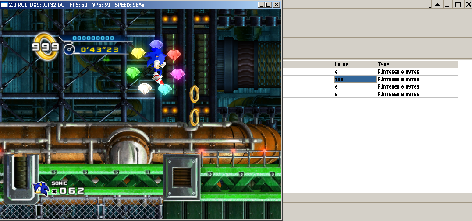Click the Sonic head lives icon
472x221 pixels.
click(x=41, y=189)
